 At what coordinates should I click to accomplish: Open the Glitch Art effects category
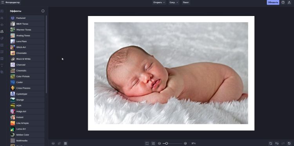pyautogui.click(x=27, y=47)
